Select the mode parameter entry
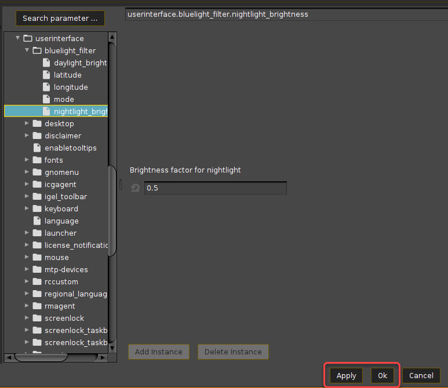Screen dimensions: 448x388 (x=64, y=100)
